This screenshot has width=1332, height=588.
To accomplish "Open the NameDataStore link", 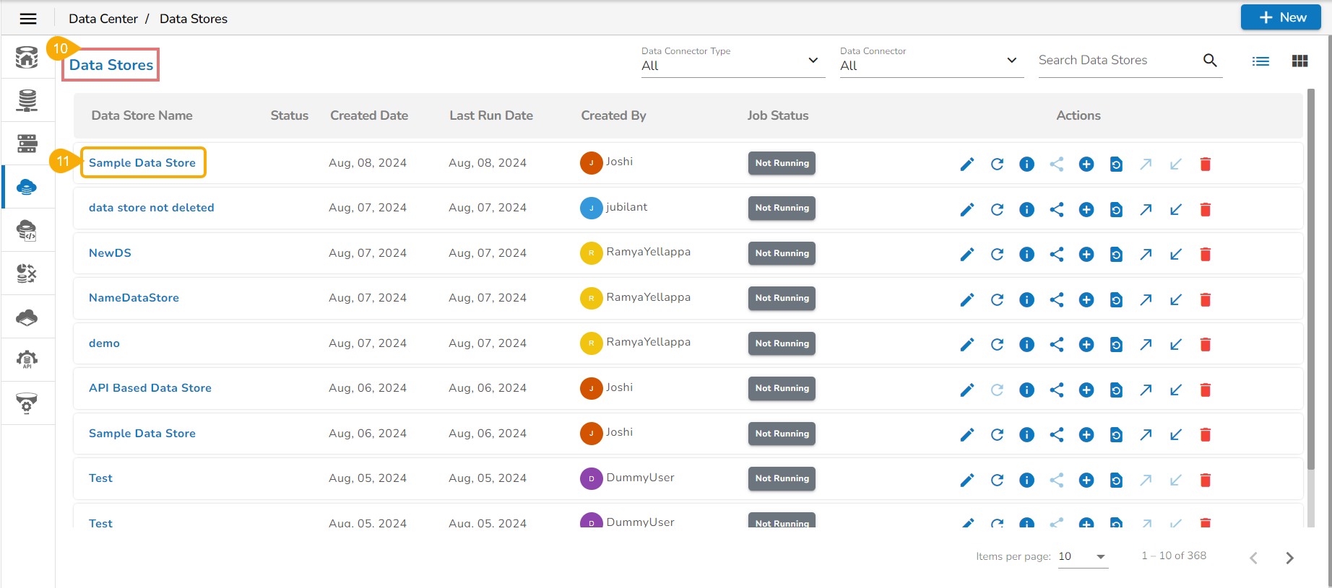I will pos(134,298).
